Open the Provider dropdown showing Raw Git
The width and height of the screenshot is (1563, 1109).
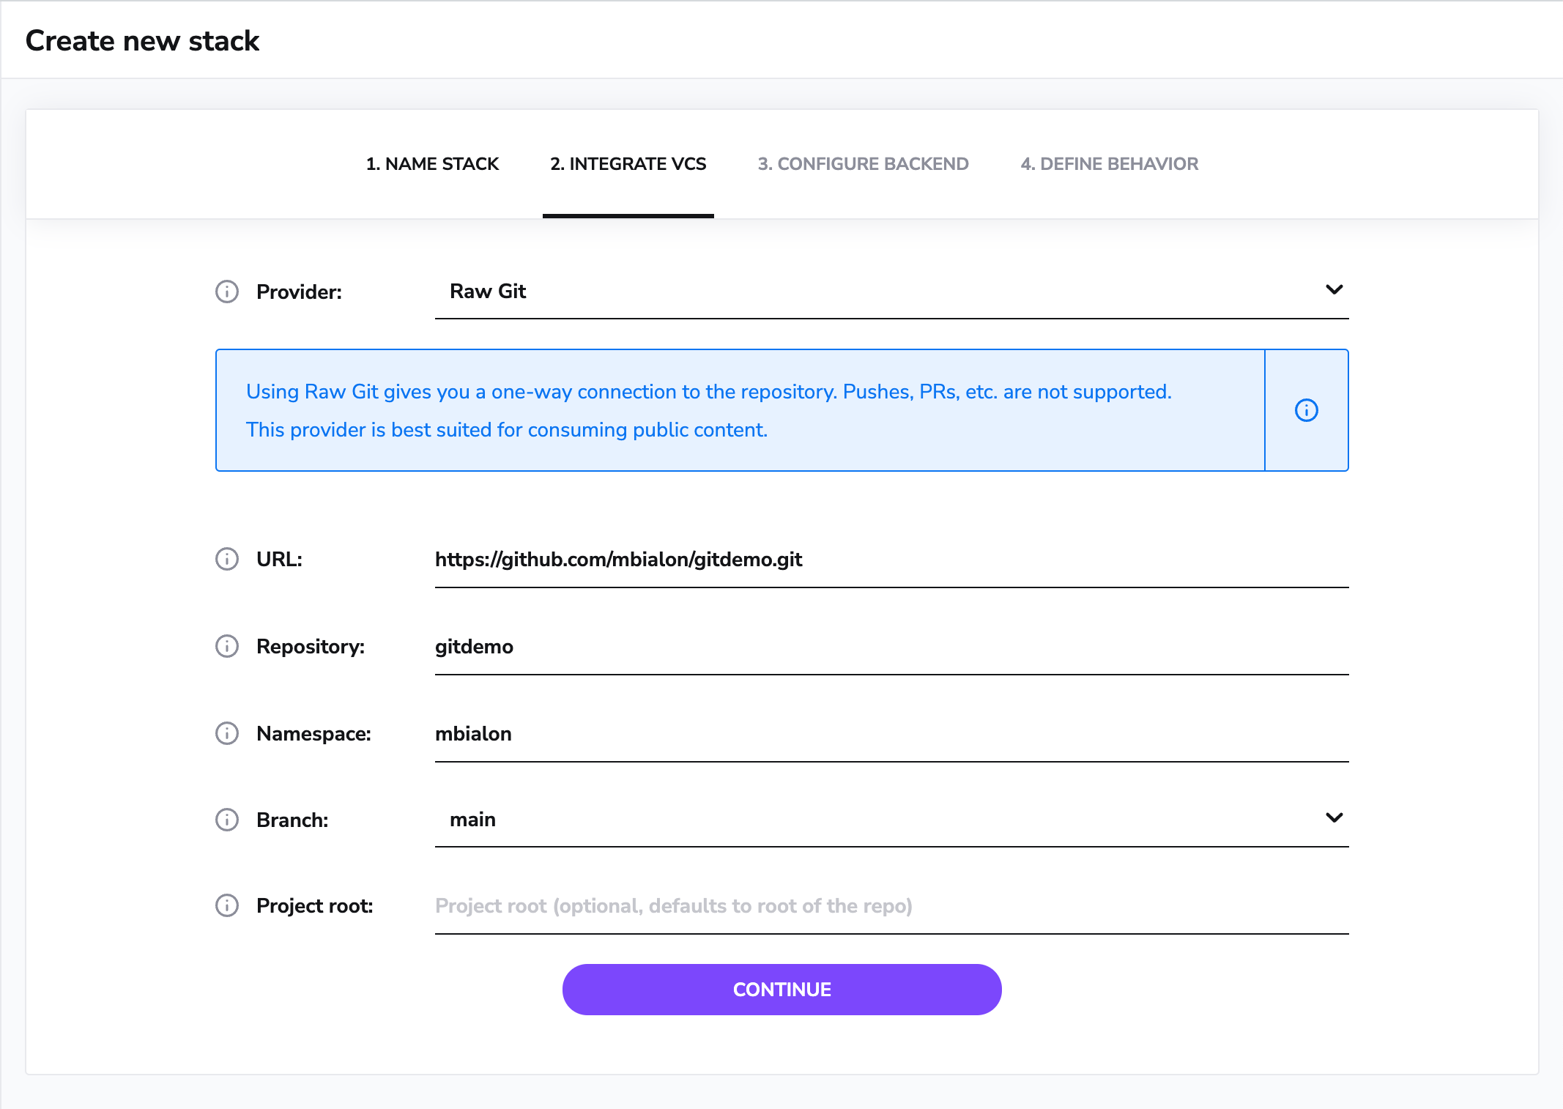(x=879, y=292)
